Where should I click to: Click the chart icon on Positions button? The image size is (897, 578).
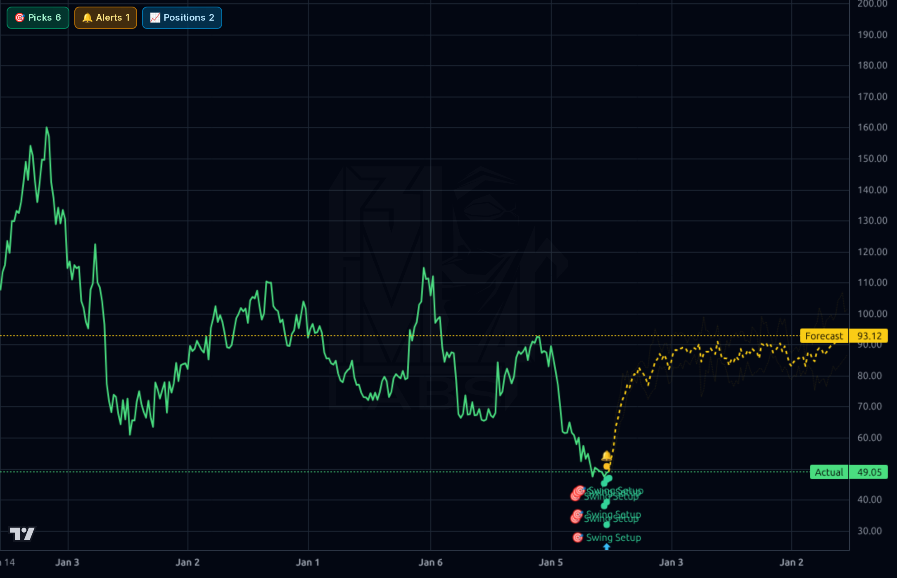click(155, 18)
